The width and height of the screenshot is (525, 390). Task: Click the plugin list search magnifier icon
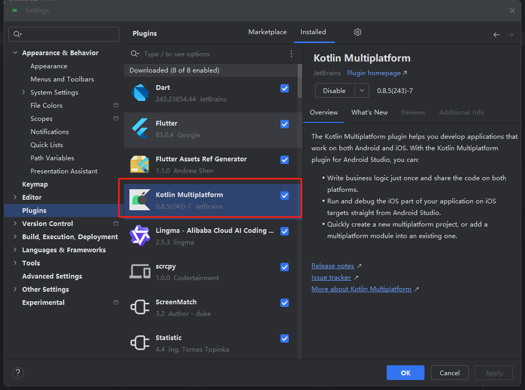tap(135, 54)
